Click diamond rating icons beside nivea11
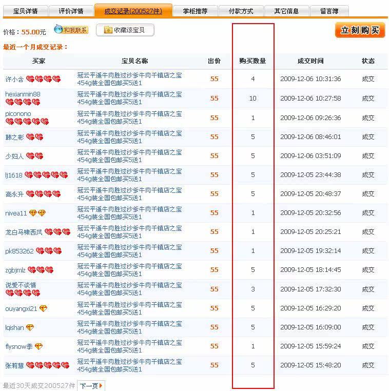The height and width of the screenshot is (391, 389). point(37,213)
